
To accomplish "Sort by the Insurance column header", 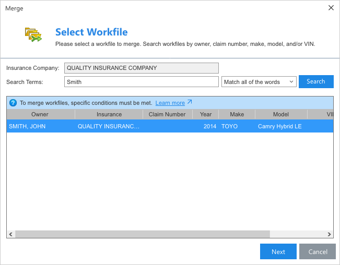I will [109, 114].
